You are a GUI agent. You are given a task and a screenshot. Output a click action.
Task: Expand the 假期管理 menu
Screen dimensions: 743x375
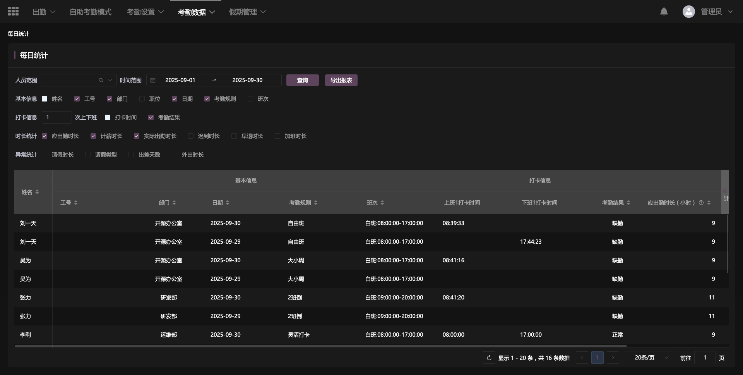tap(247, 12)
